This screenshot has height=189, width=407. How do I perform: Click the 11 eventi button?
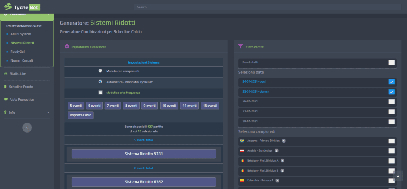[x=190, y=106]
